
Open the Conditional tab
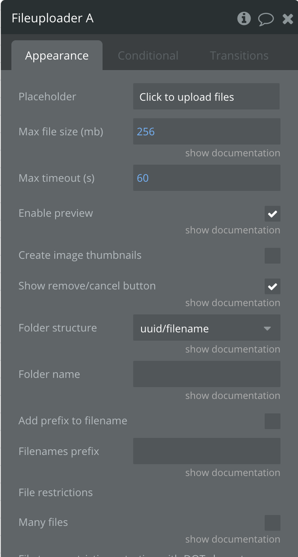pos(148,56)
